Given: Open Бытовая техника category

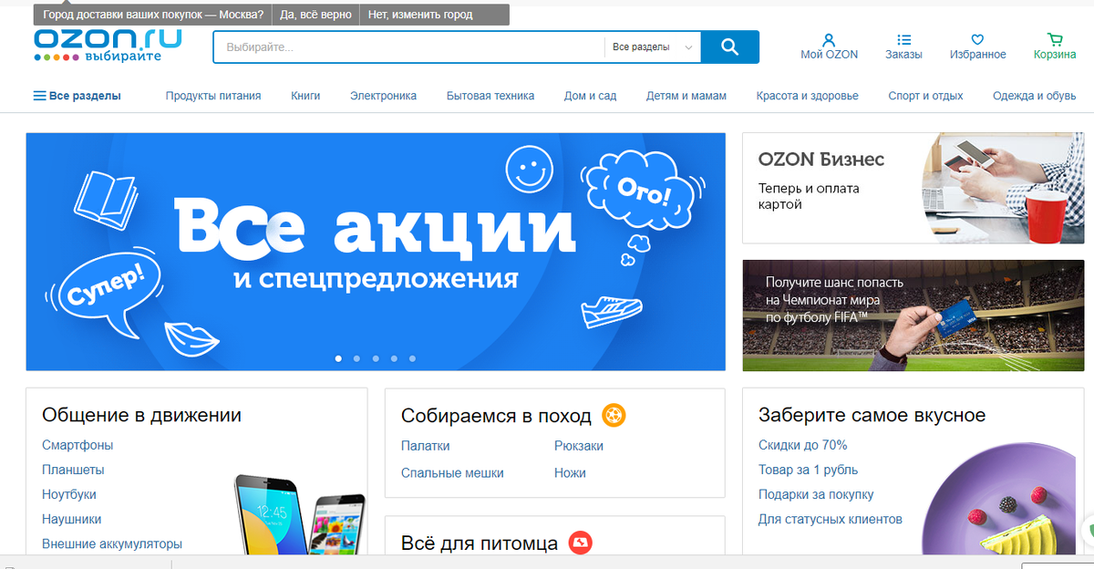Looking at the screenshot, I should (490, 96).
